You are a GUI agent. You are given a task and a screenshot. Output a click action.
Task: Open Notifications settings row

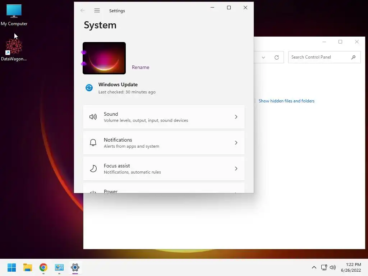[x=164, y=143]
